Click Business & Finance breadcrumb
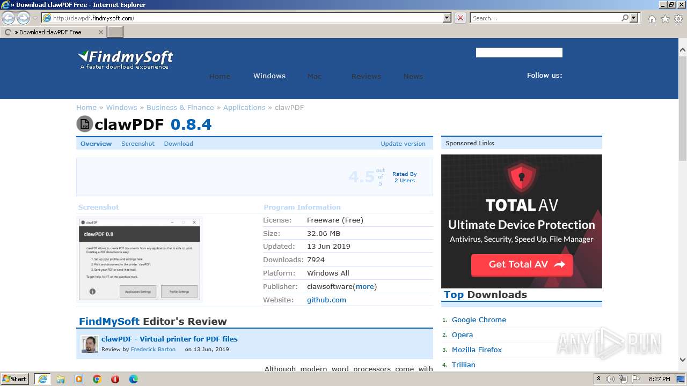 coord(180,107)
